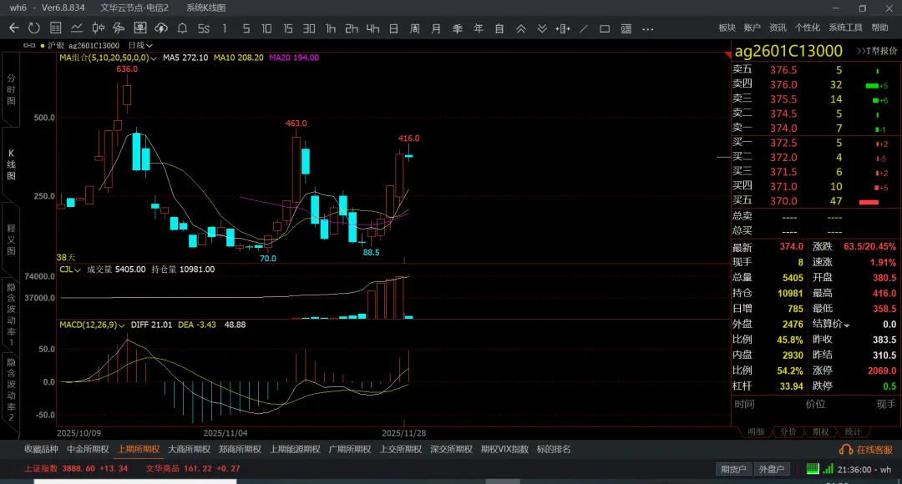Click the T型报价 button
Image resolution: width=902 pixels, height=484 pixels.
[x=877, y=52]
